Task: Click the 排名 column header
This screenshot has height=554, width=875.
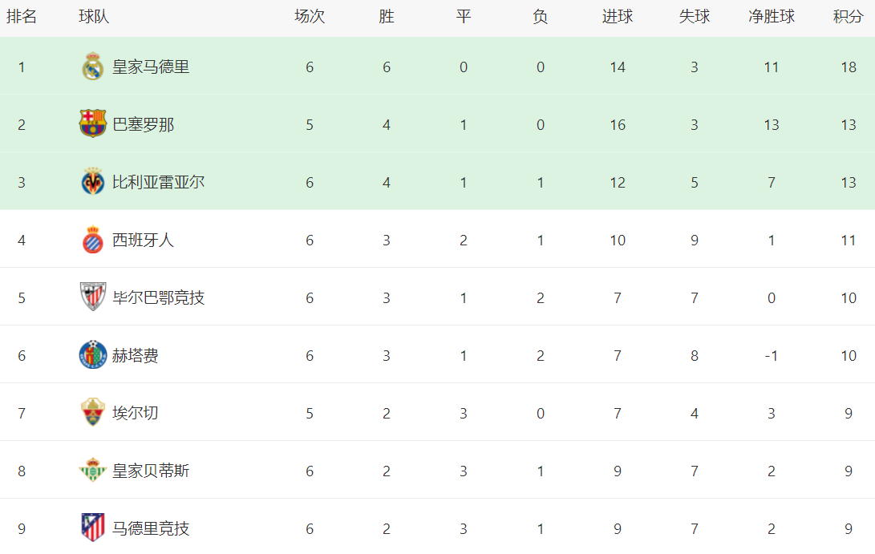Action: pyautogui.click(x=22, y=17)
